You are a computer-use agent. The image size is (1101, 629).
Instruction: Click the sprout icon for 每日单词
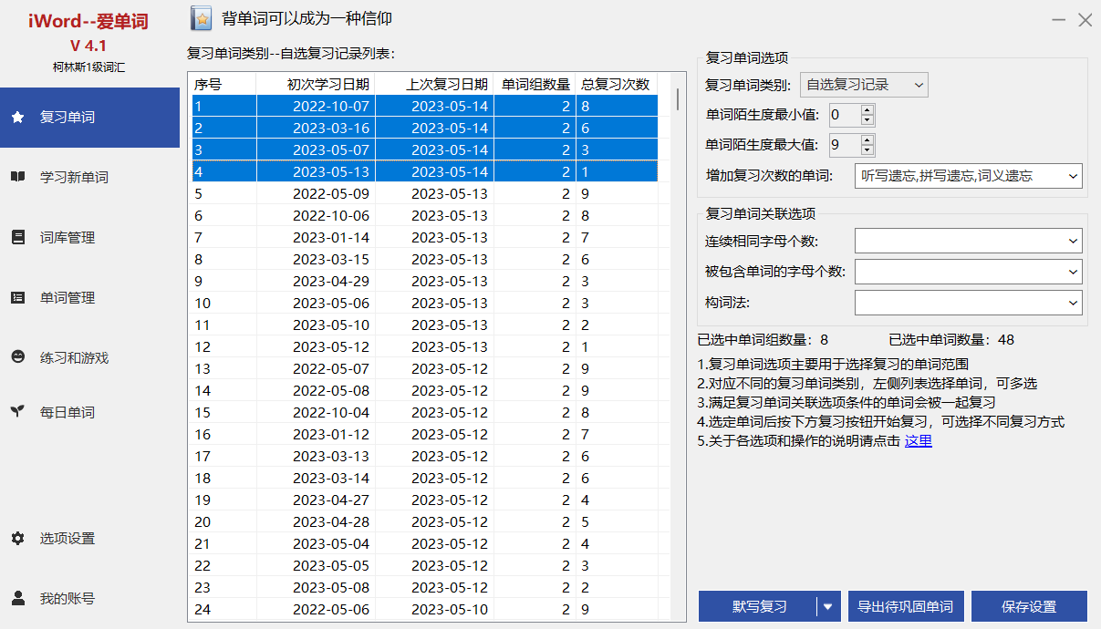pyautogui.click(x=17, y=412)
